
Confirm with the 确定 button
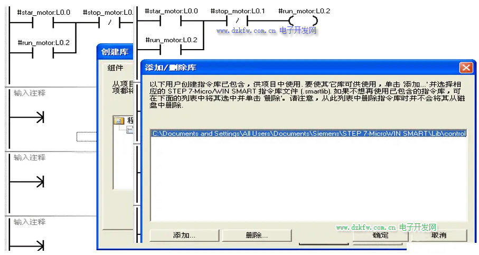380,235
